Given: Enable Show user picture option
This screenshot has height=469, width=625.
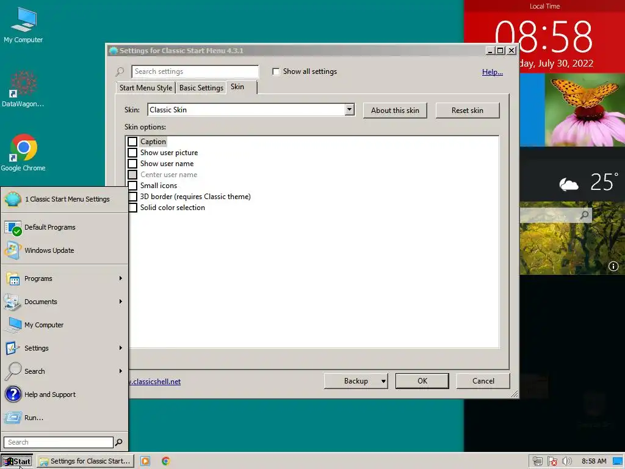Looking at the screenshot, I should (132, 153).
